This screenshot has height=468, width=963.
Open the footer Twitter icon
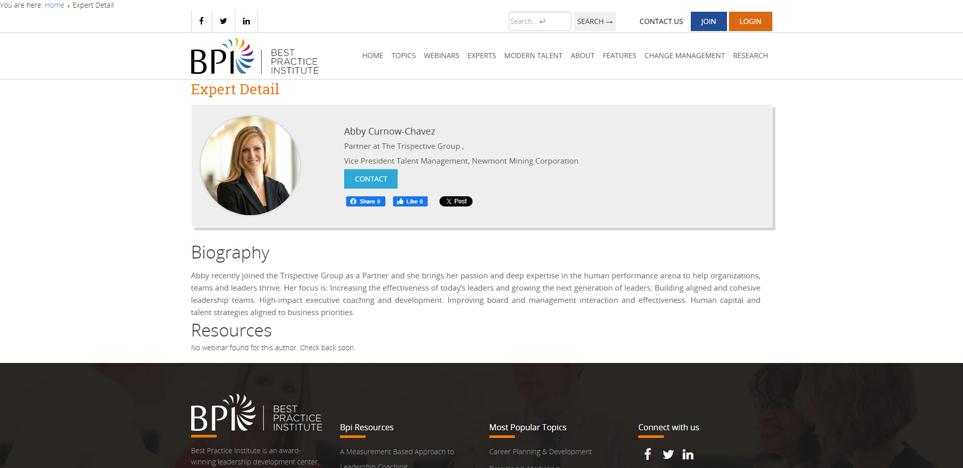click(668, 454)
